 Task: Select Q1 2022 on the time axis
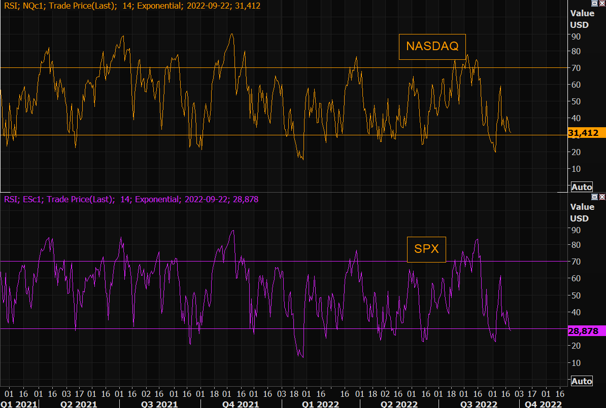320,404
